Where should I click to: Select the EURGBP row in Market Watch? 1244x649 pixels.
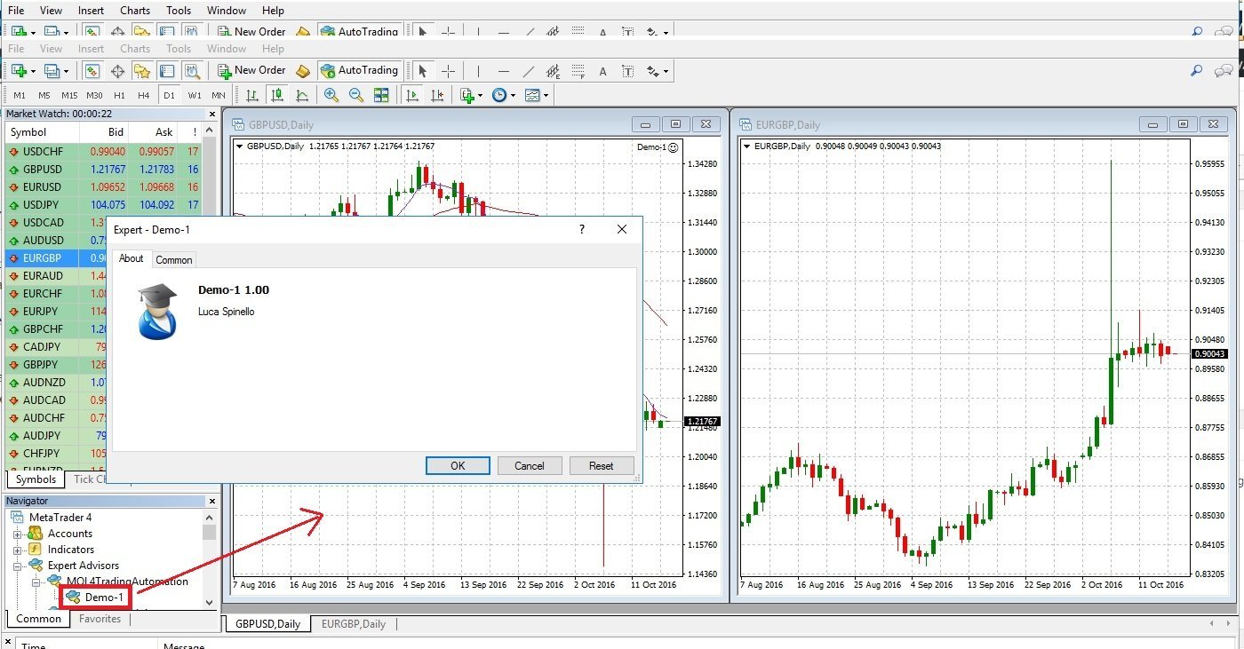[43, 258]
